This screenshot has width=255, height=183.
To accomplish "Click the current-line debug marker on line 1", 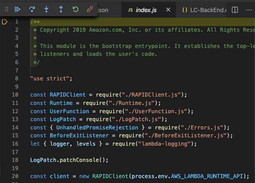I will pos(5,22).
